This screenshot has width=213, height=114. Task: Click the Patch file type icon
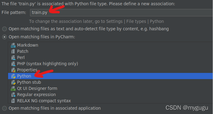click(x=13, y=51)
